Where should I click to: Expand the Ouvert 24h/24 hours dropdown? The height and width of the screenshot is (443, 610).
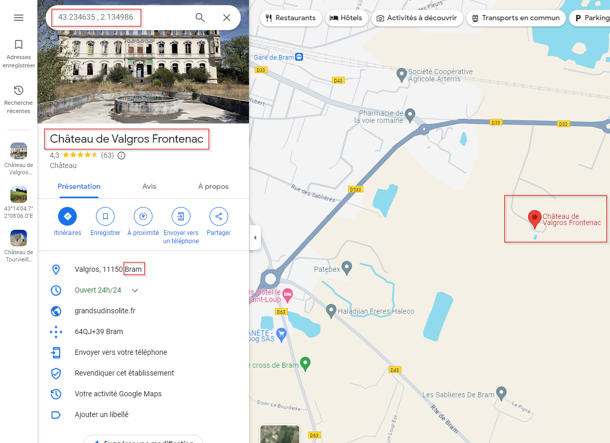pos(135,290)
